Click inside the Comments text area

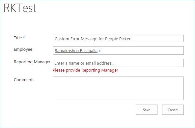pyautogui.click(x=118, y=88)
